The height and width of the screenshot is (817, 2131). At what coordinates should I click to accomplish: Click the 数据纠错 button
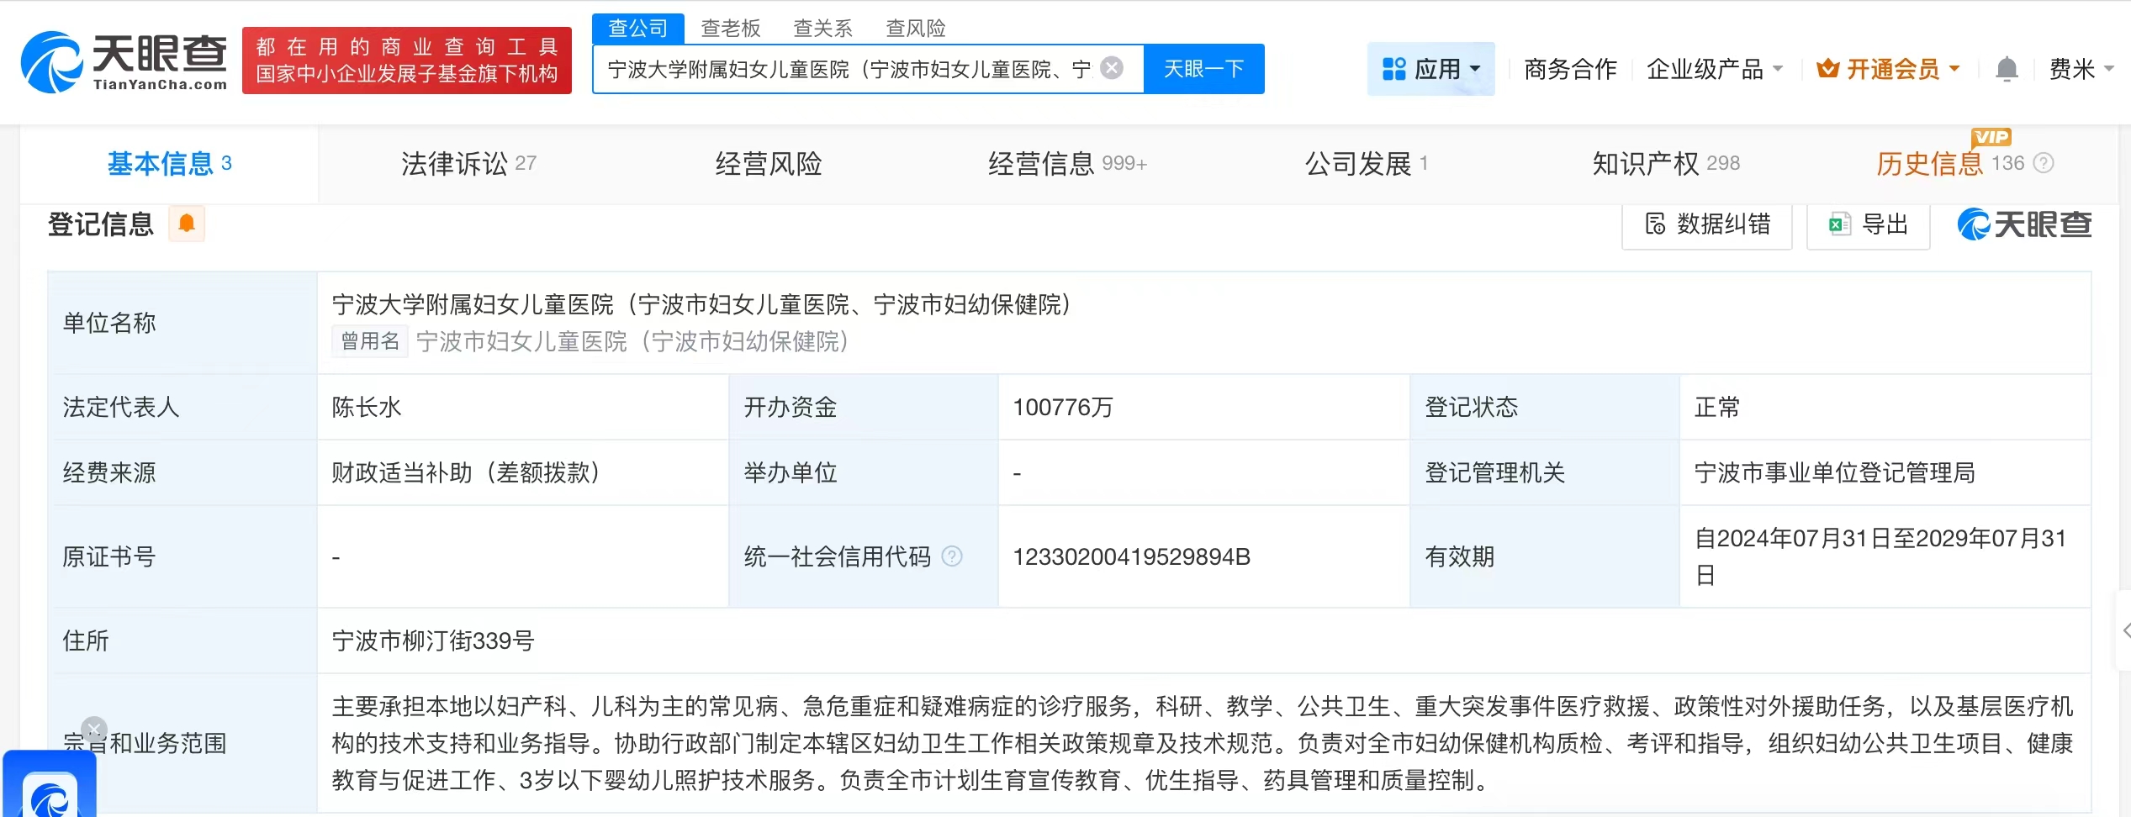click(x=1707, y=224)
